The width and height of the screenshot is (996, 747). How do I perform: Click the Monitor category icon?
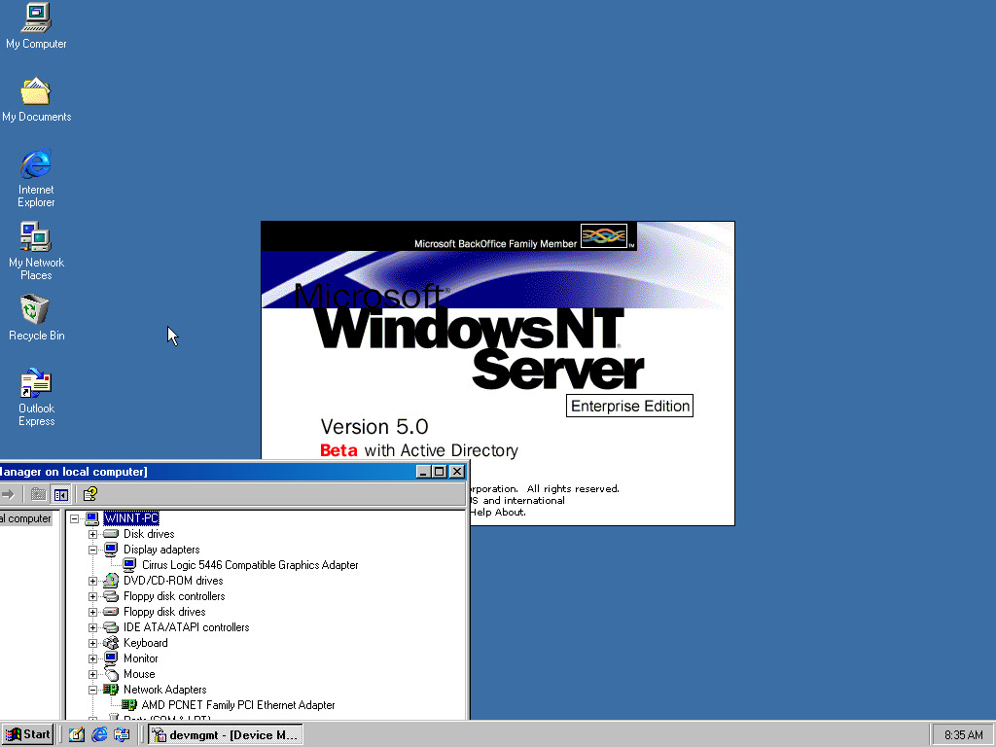pos(111,658)
